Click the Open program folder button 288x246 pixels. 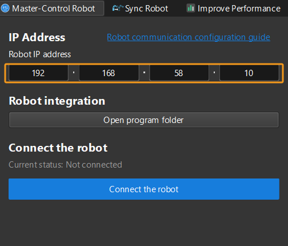(144, 120)
